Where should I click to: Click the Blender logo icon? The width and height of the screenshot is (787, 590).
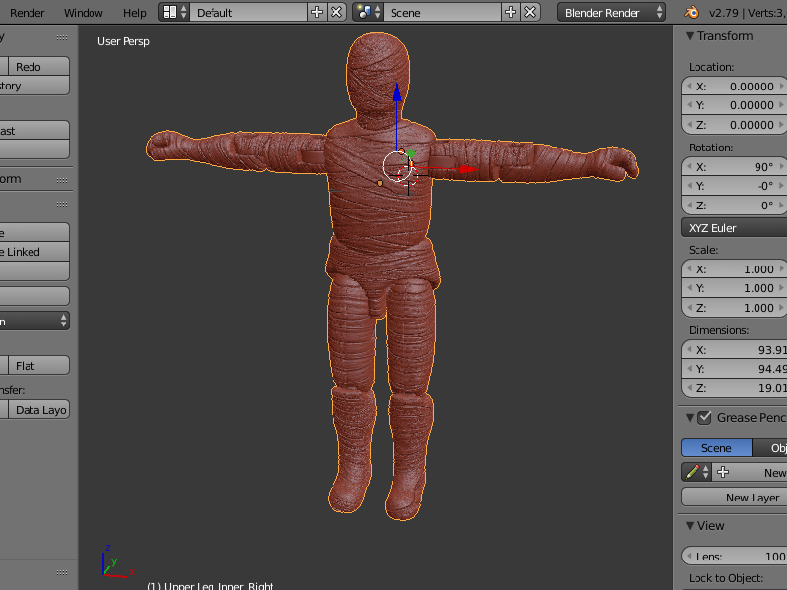[x=692, y=13]
